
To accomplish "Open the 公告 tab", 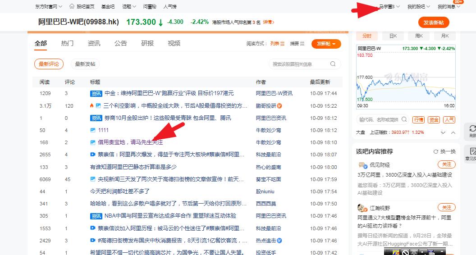I will (121, 43).
